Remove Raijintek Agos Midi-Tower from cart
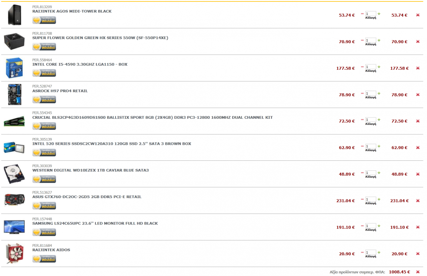Screen dimensions: 427x276 pos(418,15)
